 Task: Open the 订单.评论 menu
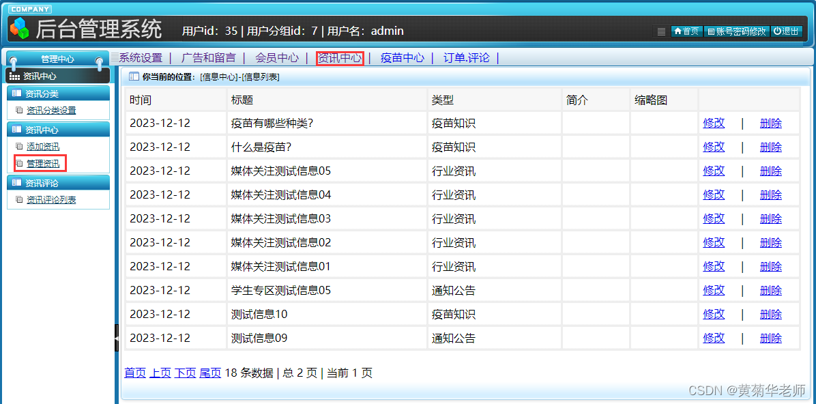(466, 58)
